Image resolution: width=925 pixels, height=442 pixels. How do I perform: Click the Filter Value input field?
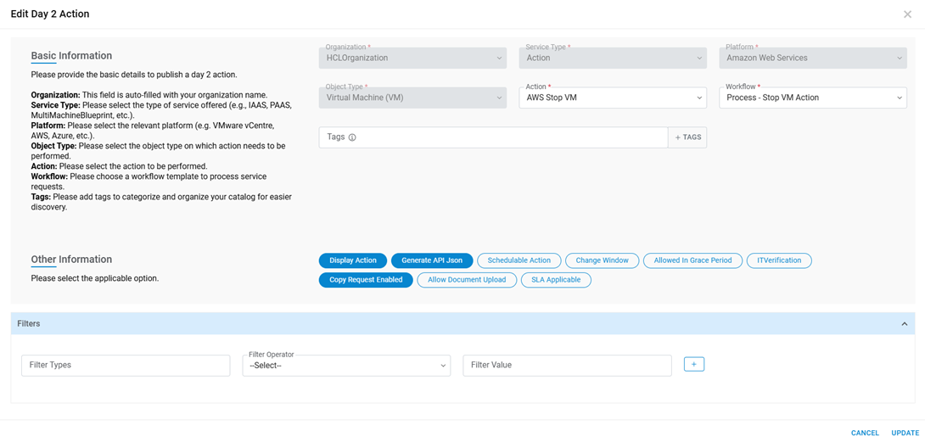click(567, 366)
